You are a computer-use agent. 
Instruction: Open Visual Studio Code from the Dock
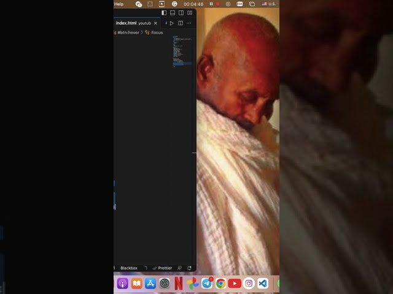point(263,284)
